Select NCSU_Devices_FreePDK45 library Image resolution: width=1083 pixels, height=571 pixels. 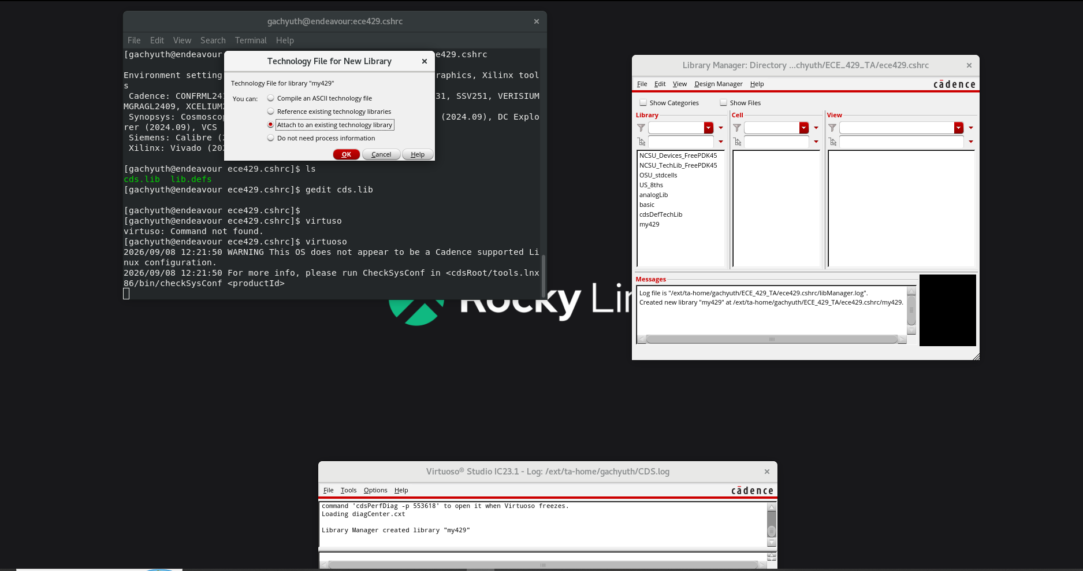(678, 155)
